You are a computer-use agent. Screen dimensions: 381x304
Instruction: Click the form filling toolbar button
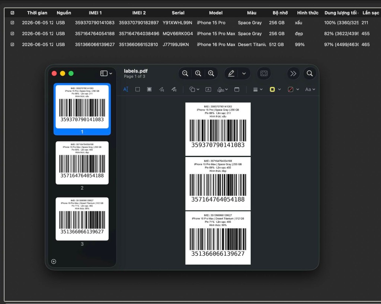pos(264,73)
